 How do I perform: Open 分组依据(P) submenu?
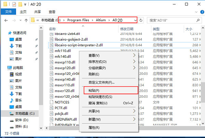[109, 68]
